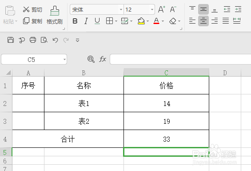Select cell containing 名称
Image resolution: width=251 pixels, height=171 pixels.
(84, 85)
